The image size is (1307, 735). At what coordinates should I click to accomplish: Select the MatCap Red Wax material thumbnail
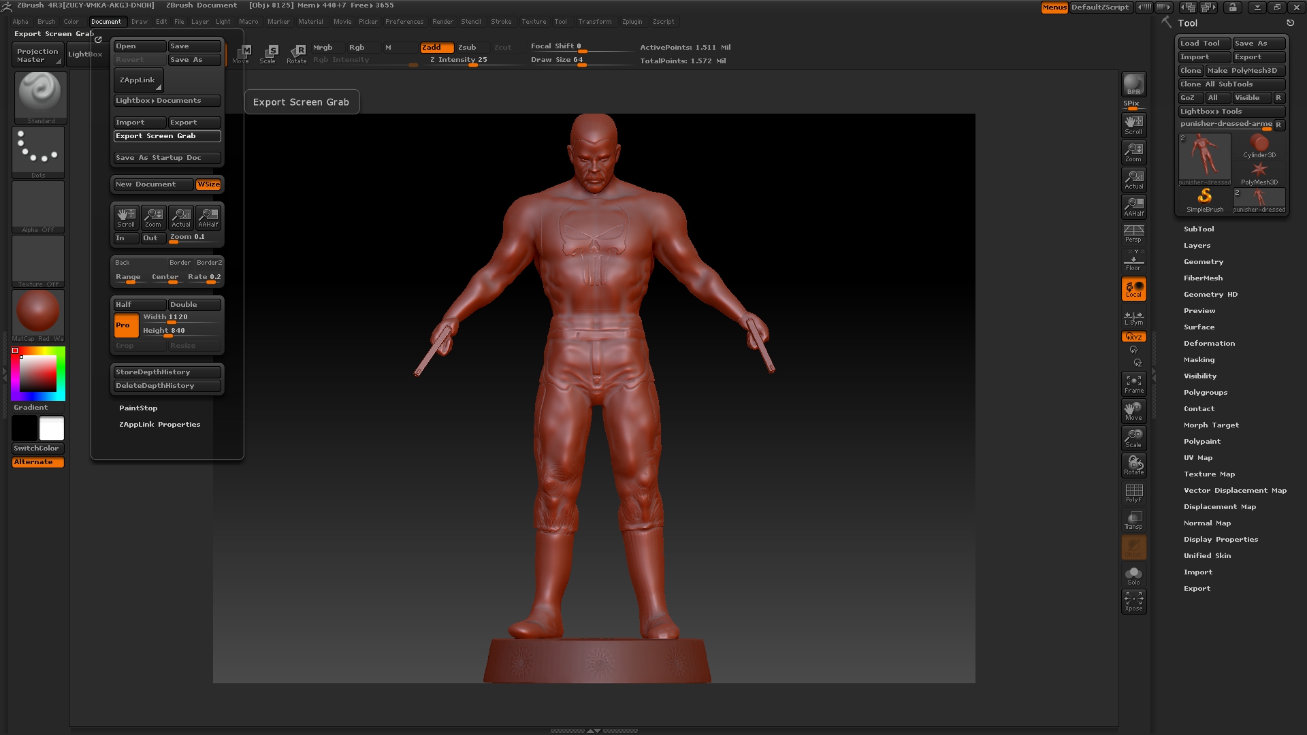[x=38, y=316]
